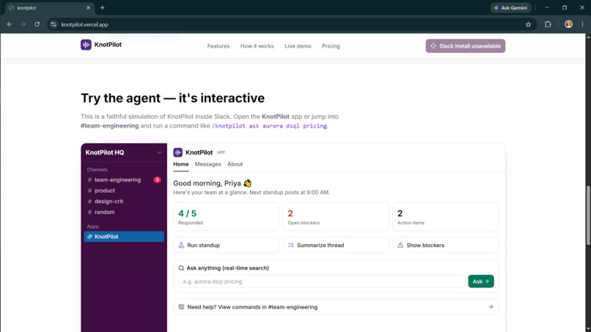Click the Open blockers stat card
Viewport: 591px width, 332px height.
pyautogui.click(x=336, y=217)
